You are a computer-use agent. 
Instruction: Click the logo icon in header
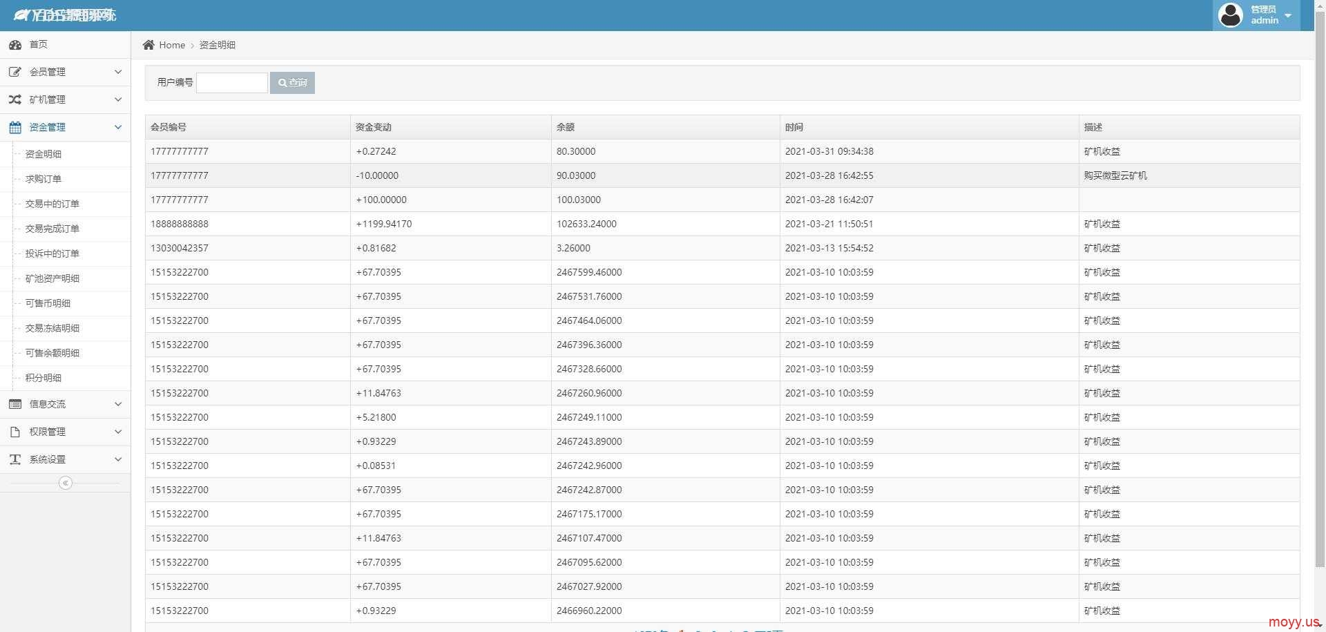pyautogui.click(x=21, y=15)
